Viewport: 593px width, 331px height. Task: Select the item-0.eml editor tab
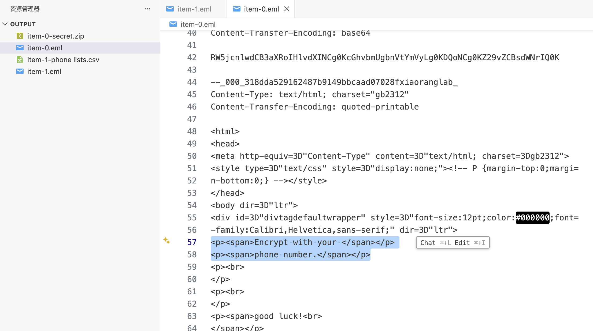(261, 9)
